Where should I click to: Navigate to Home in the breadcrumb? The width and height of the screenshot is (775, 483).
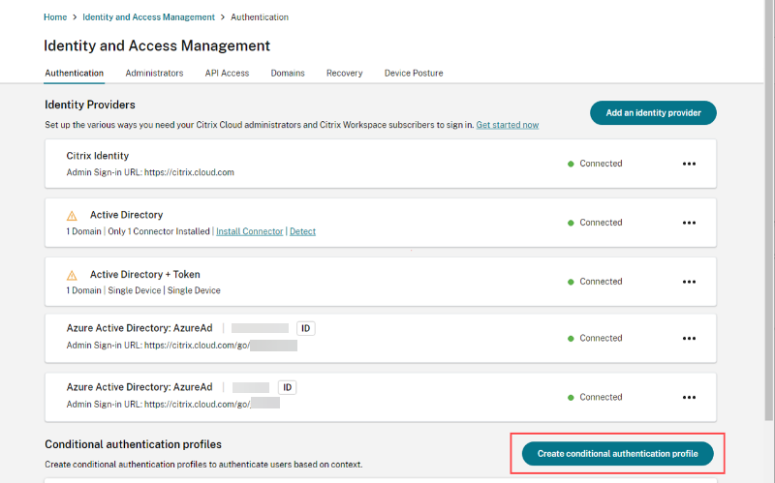coord(55,17)
